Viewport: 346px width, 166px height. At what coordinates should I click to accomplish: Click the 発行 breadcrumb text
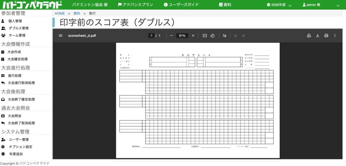click(x=92, y=13)
